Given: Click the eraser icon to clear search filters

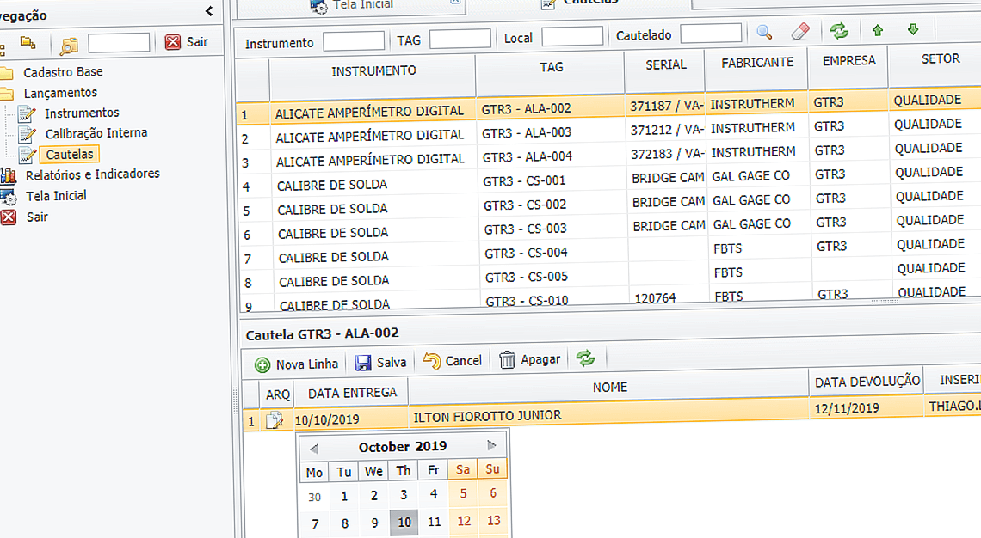Looking at the screenshot, I should tap(799, 31).
